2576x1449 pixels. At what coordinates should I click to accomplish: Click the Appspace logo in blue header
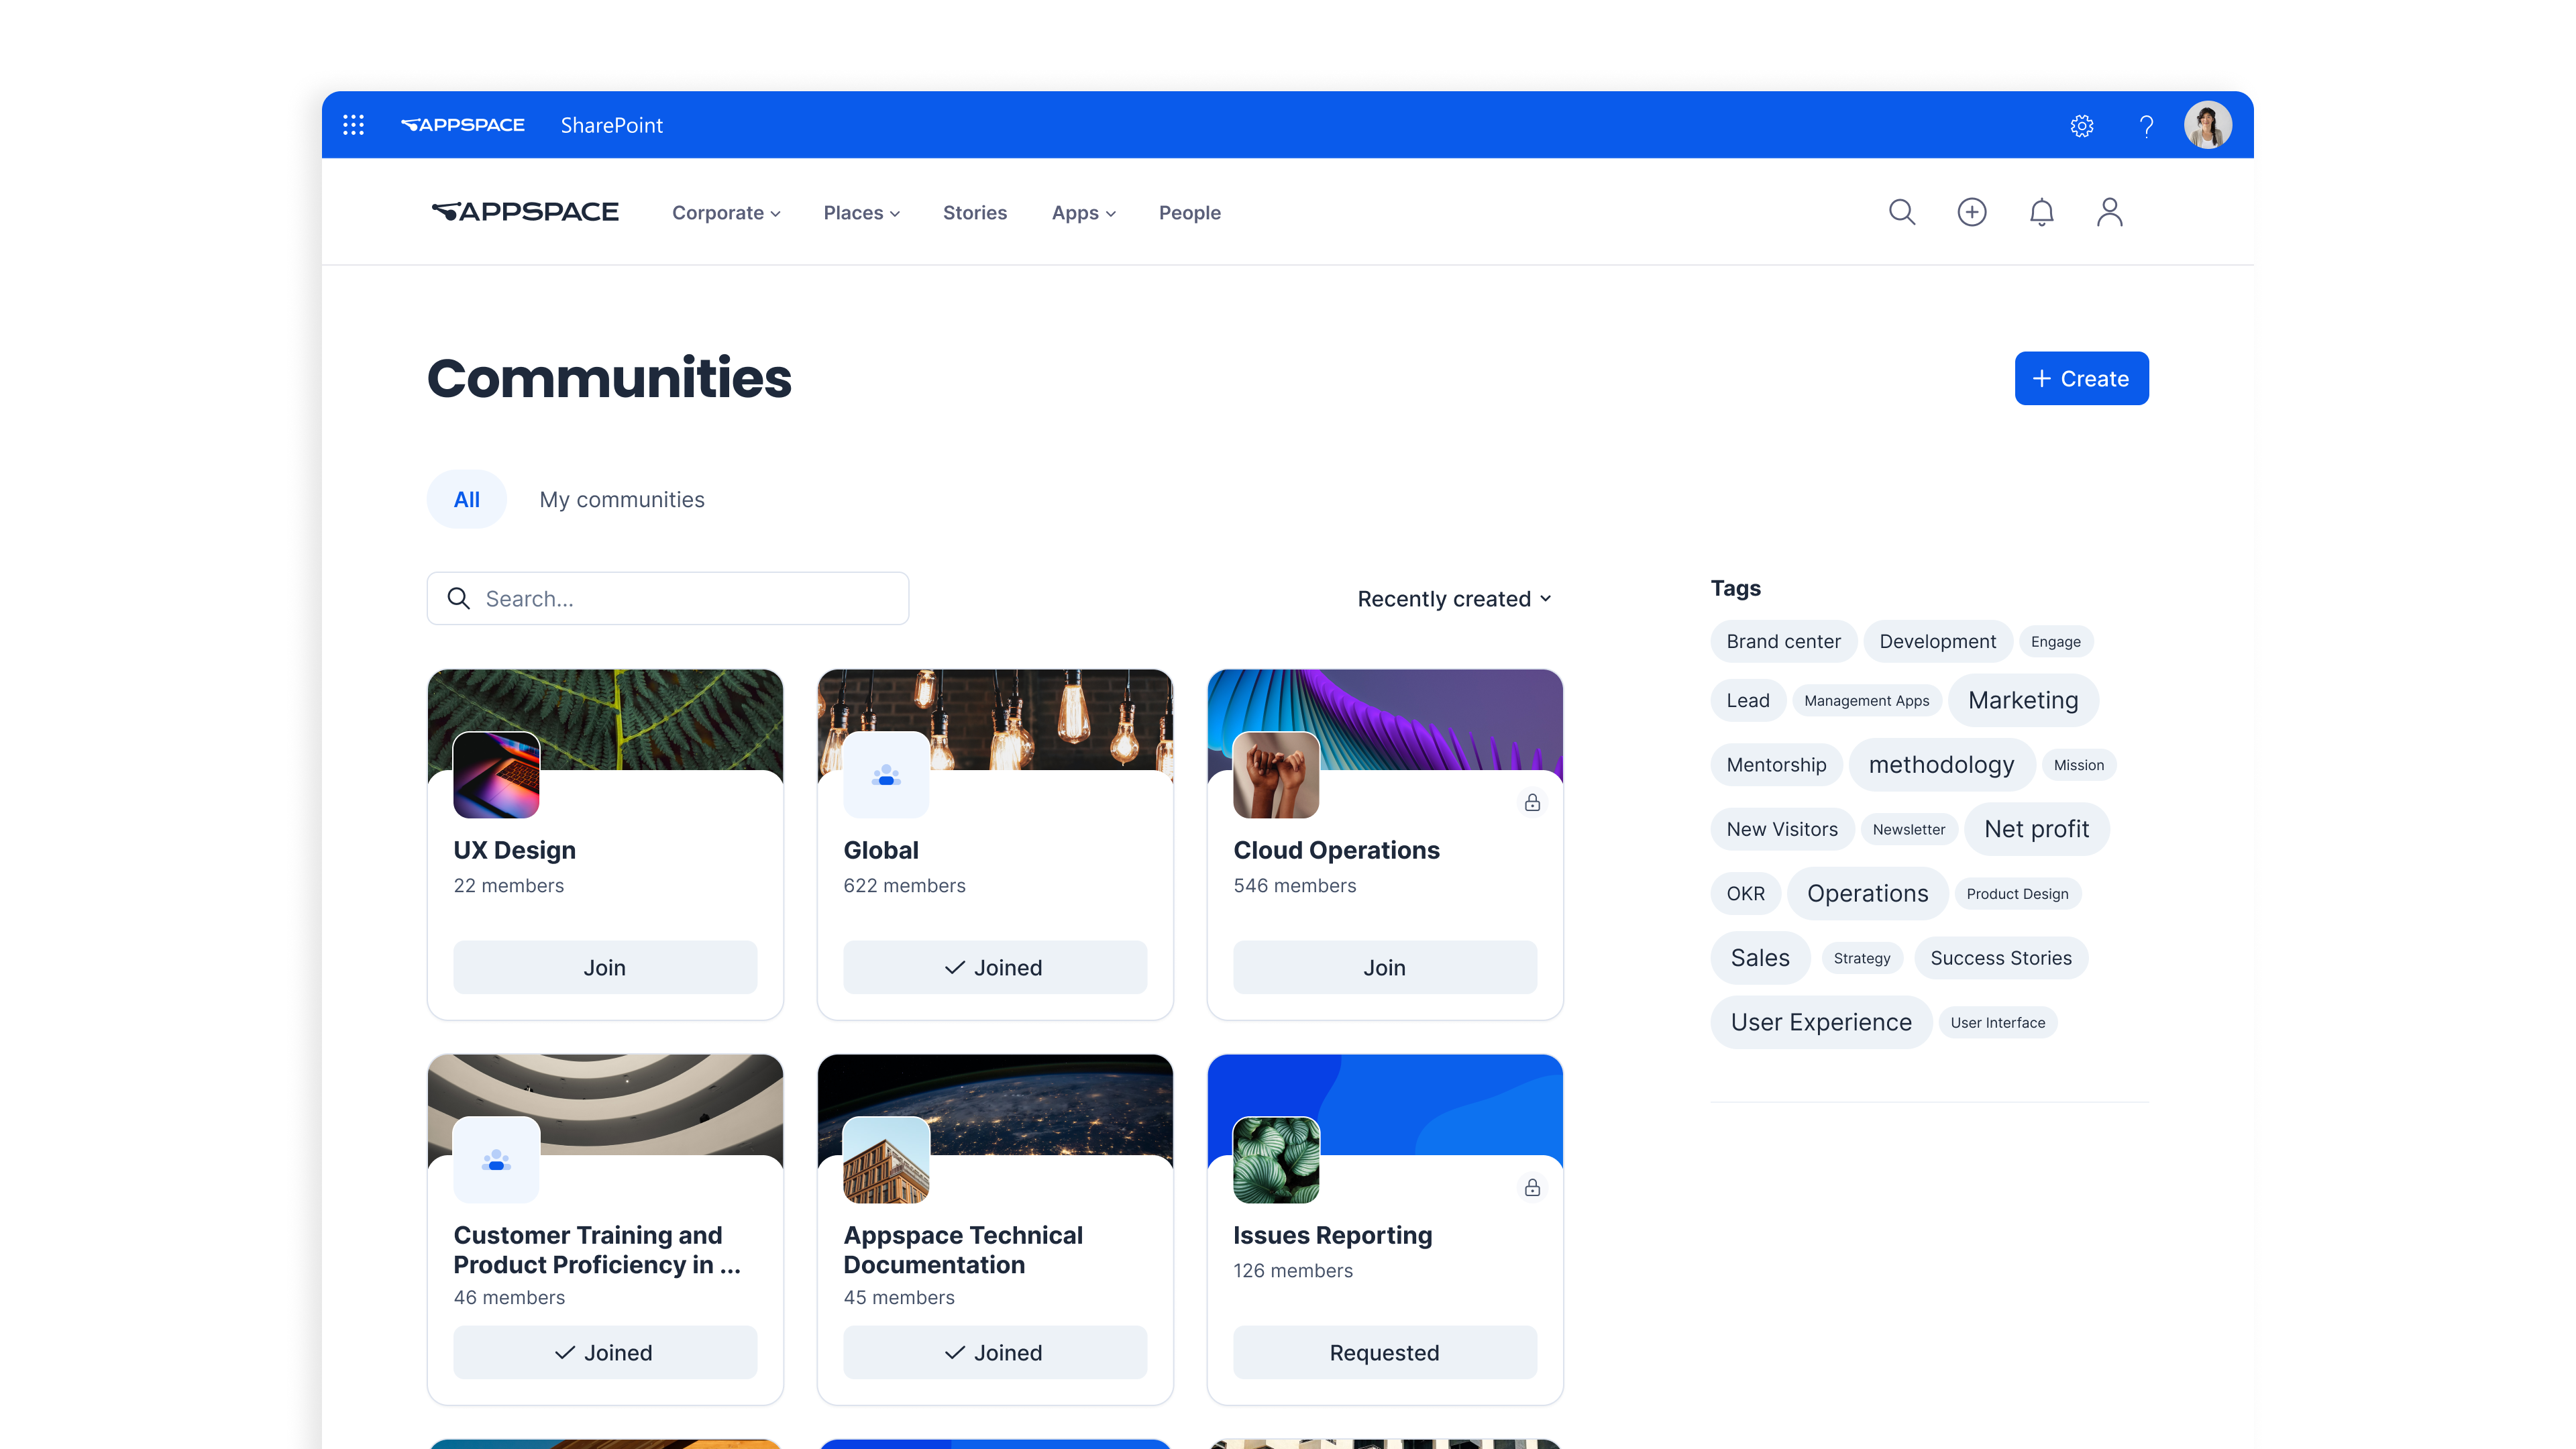coord(462,125)
